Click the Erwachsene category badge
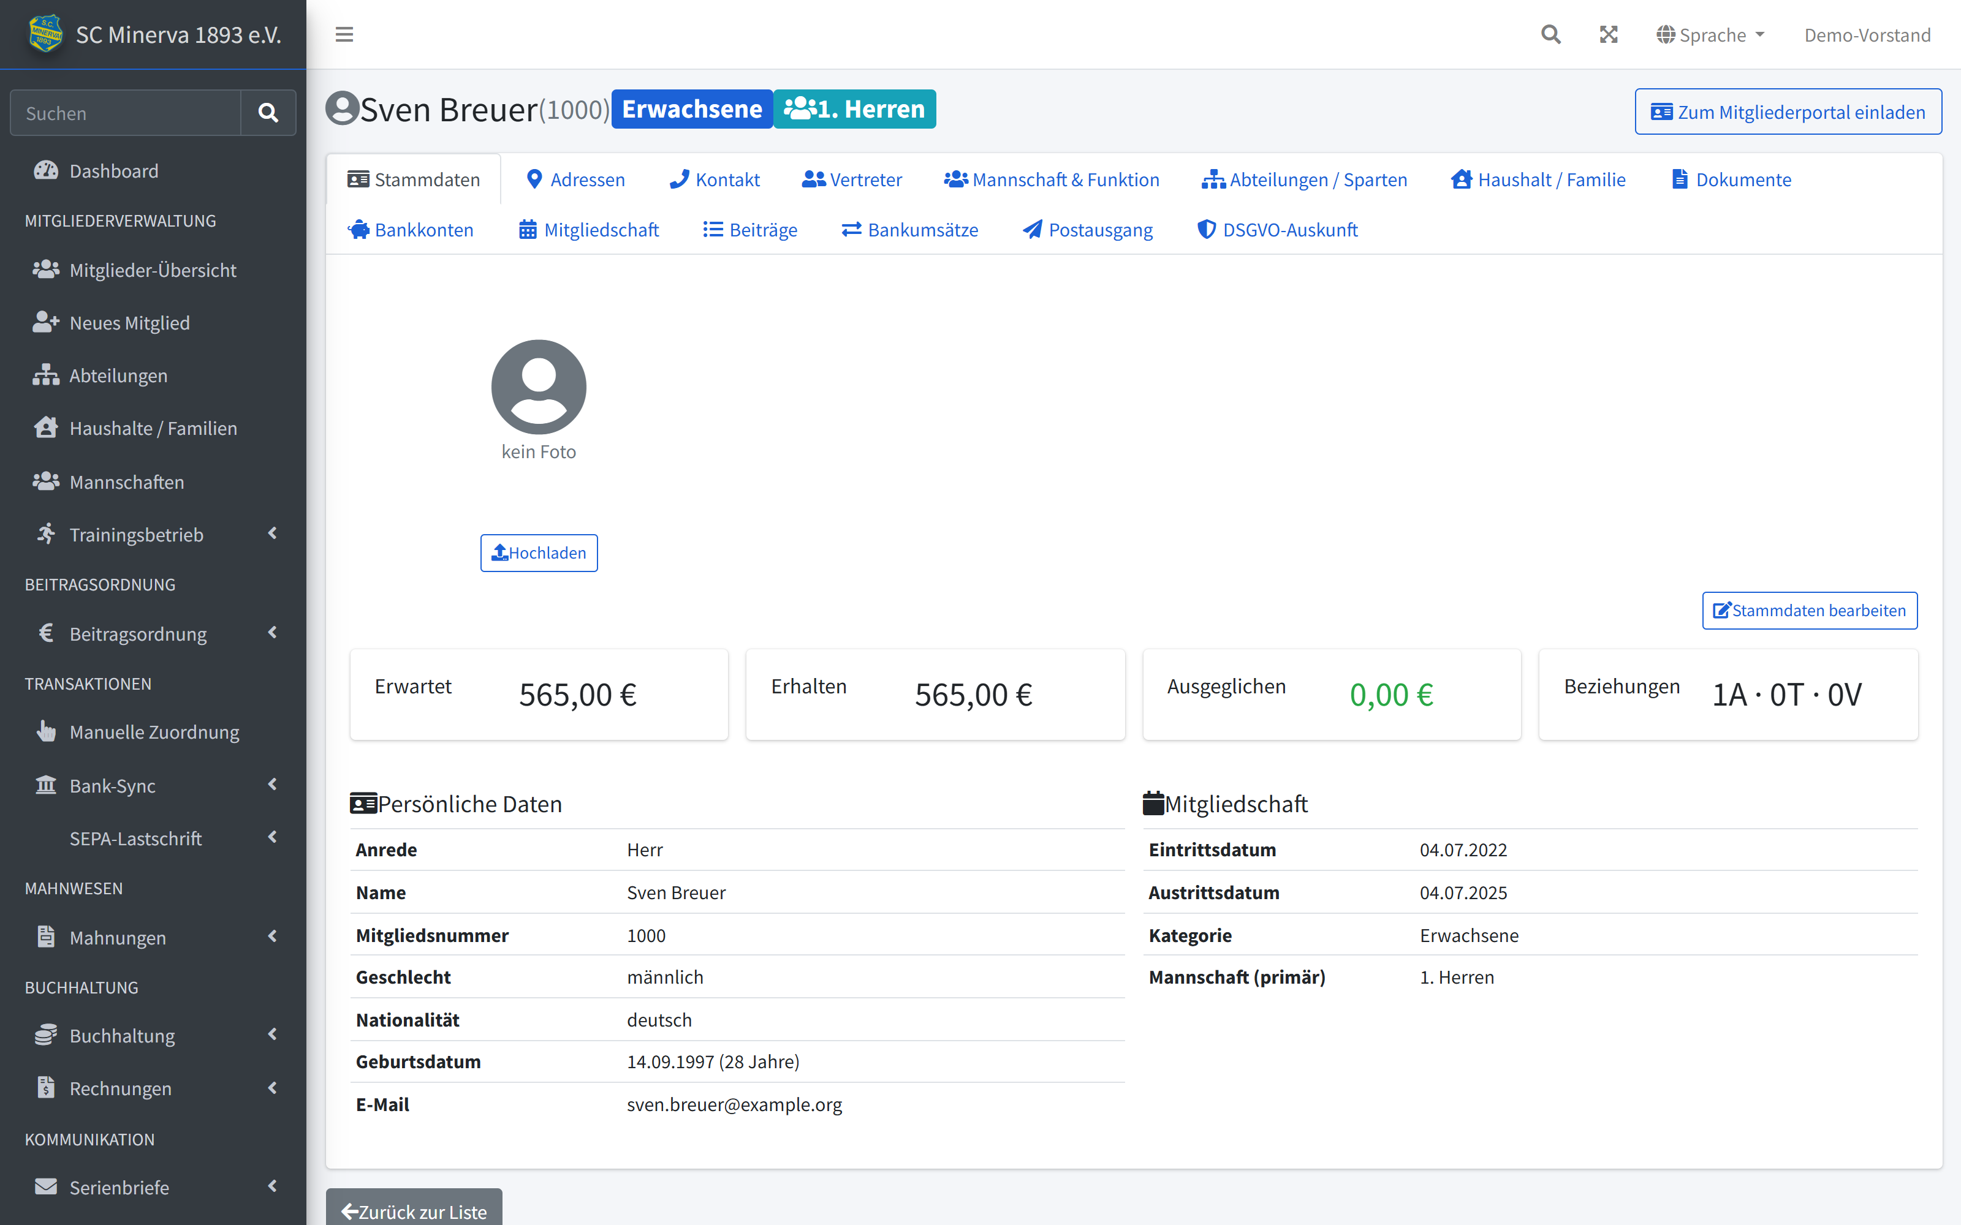The height and width of the screenshot is (1225, 1961). 692,108
